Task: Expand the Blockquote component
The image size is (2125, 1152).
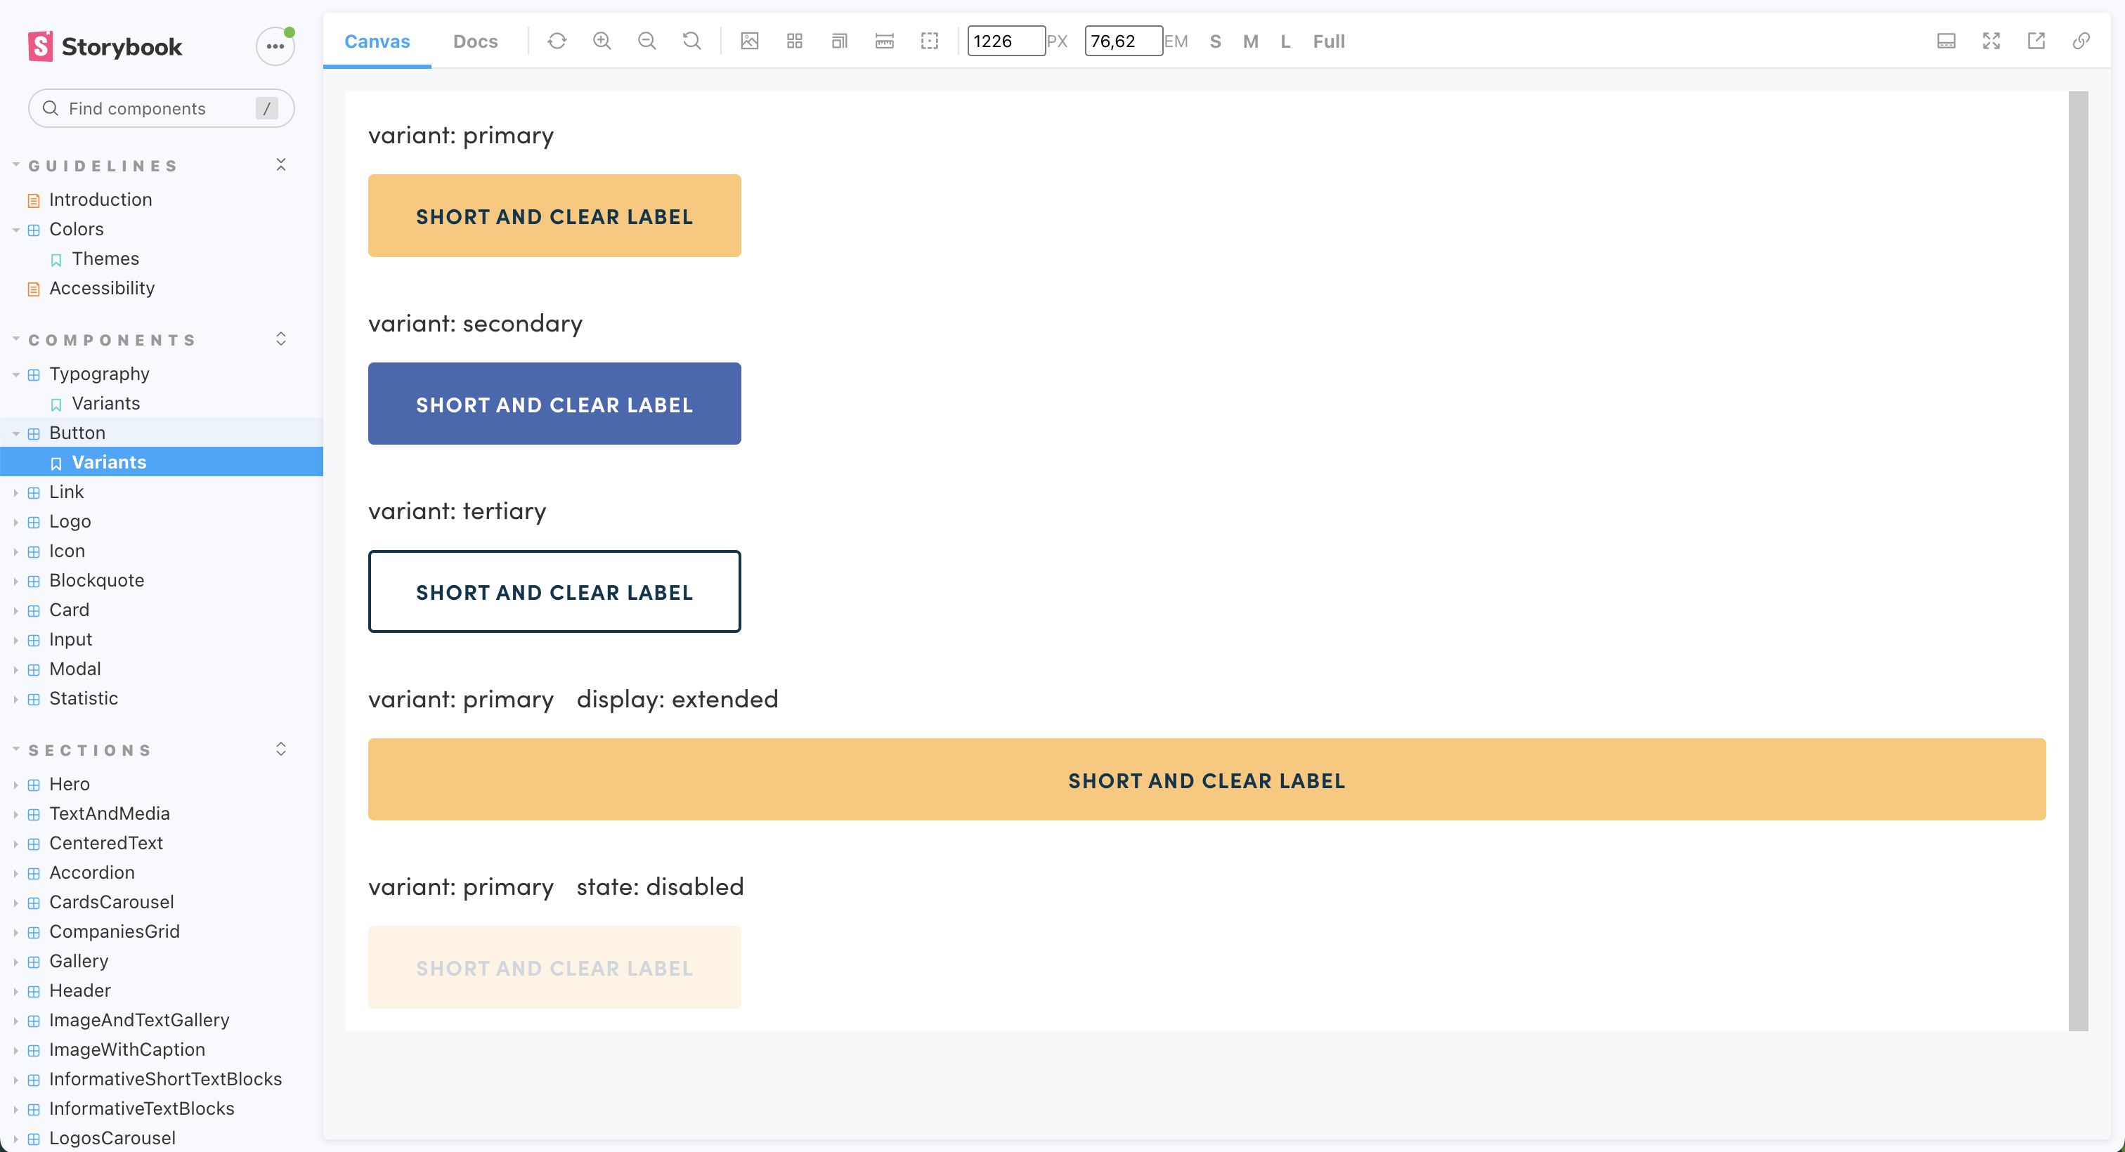Action: pyautogui.click(x=15, y=580)
